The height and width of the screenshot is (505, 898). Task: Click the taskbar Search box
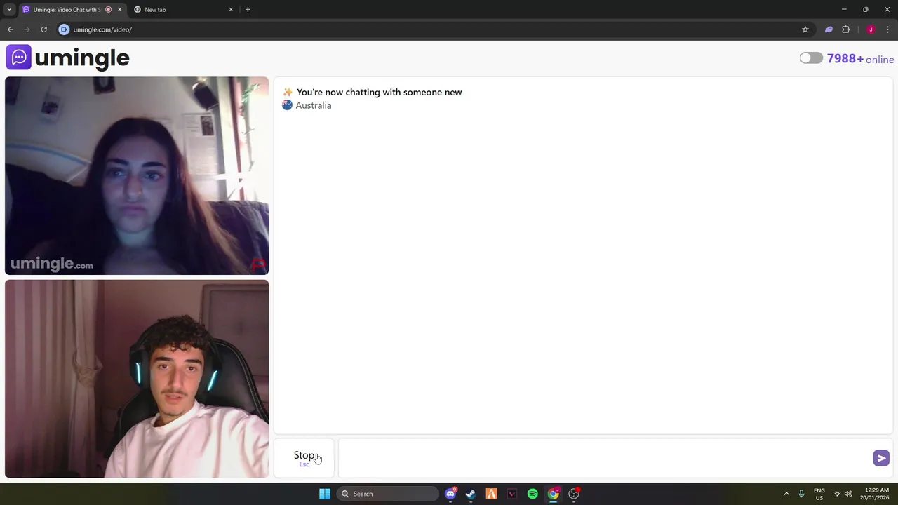pyautogui.click(x=388, y=494)
